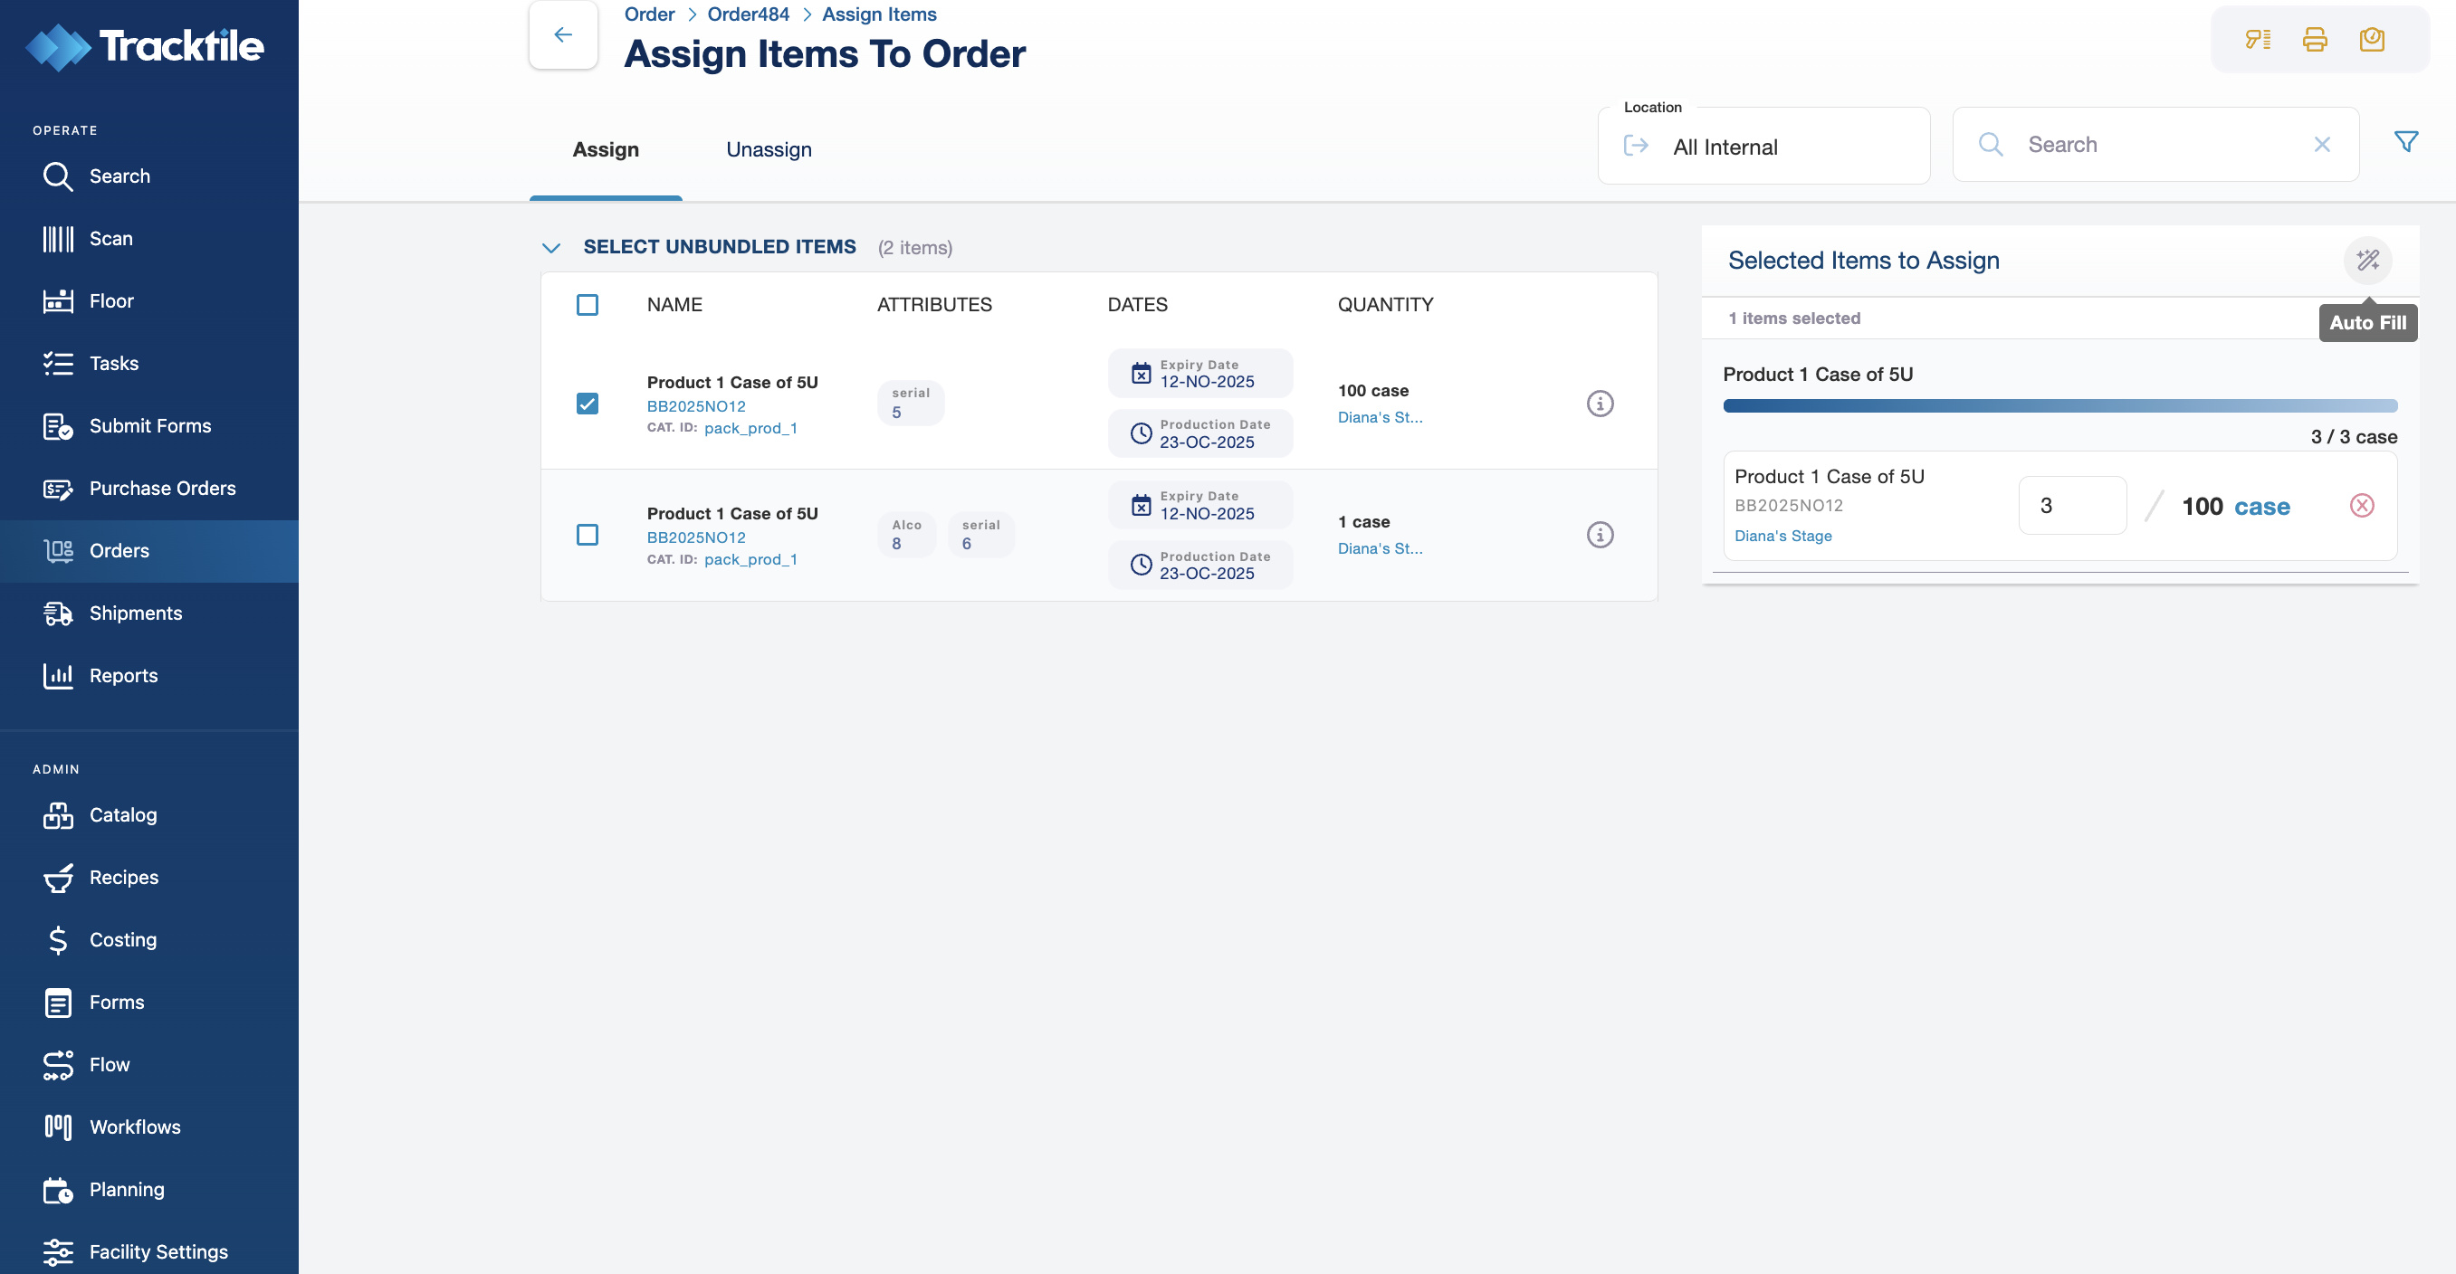Image resolution: width=2456 pixels, height=1274 pixels.
Task: Uncheck the first Product 1 row checkbox
Action: click(x=588, y=404)
